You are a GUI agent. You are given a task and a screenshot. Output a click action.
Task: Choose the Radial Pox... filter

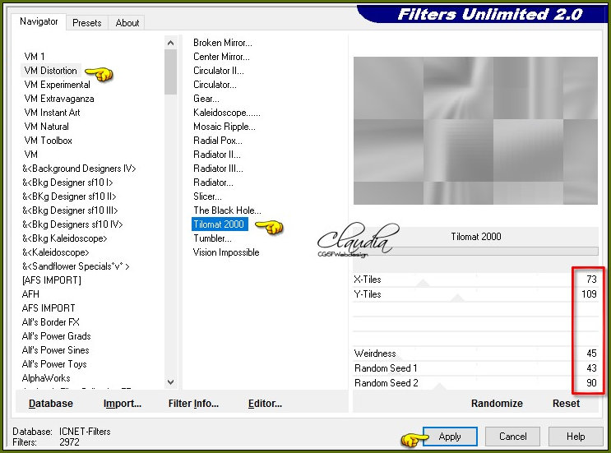[217, 141]
